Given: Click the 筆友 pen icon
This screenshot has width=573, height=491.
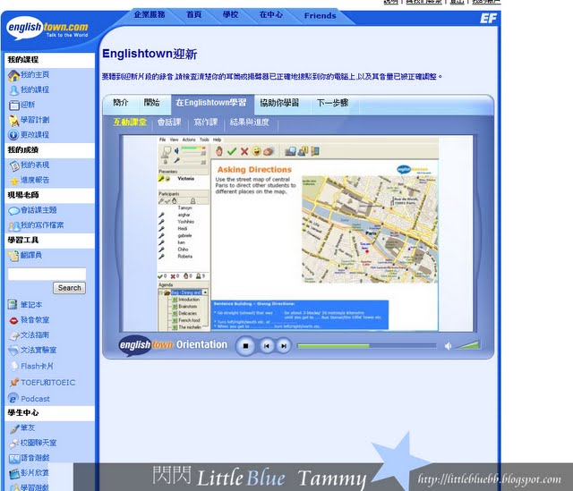Looking at the screenshot, I should (14, 428).
